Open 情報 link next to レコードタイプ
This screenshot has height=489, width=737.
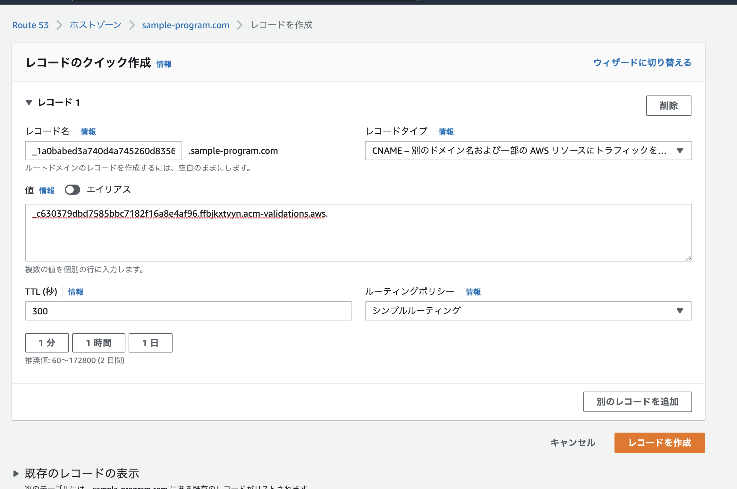[446, 132]
